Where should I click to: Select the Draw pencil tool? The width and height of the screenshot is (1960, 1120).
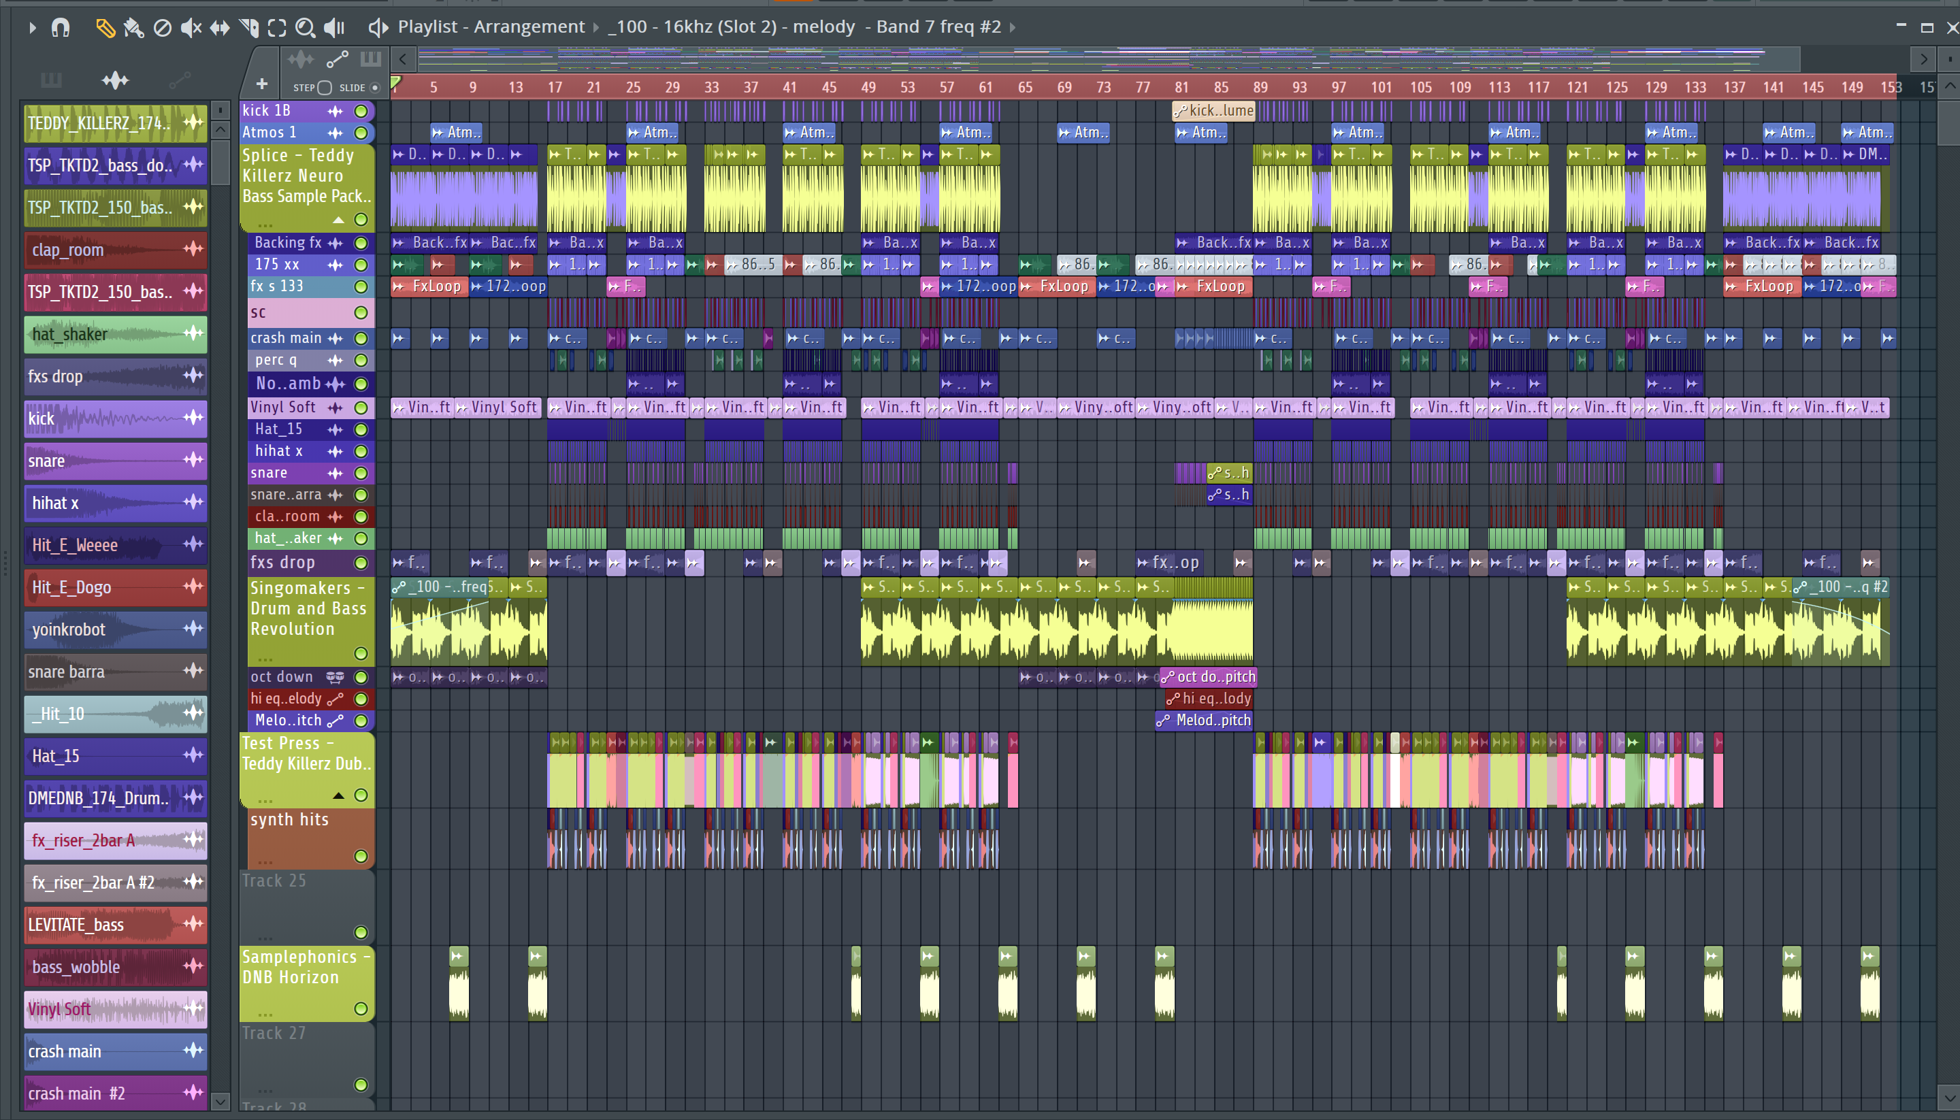[105, 28]
